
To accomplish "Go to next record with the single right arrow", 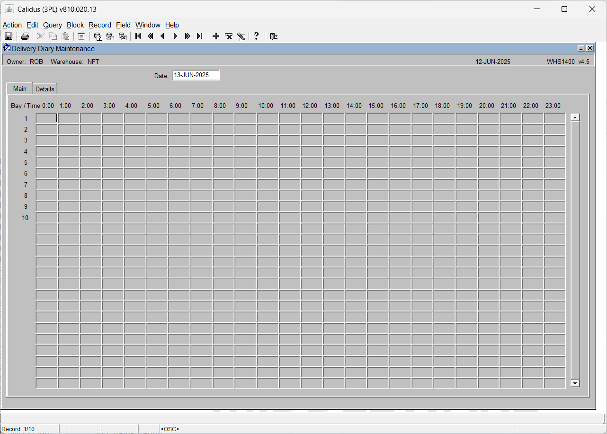I will (x=175, y=36).
